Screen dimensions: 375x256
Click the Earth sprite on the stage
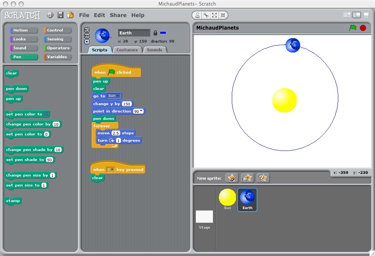(293, 46)
